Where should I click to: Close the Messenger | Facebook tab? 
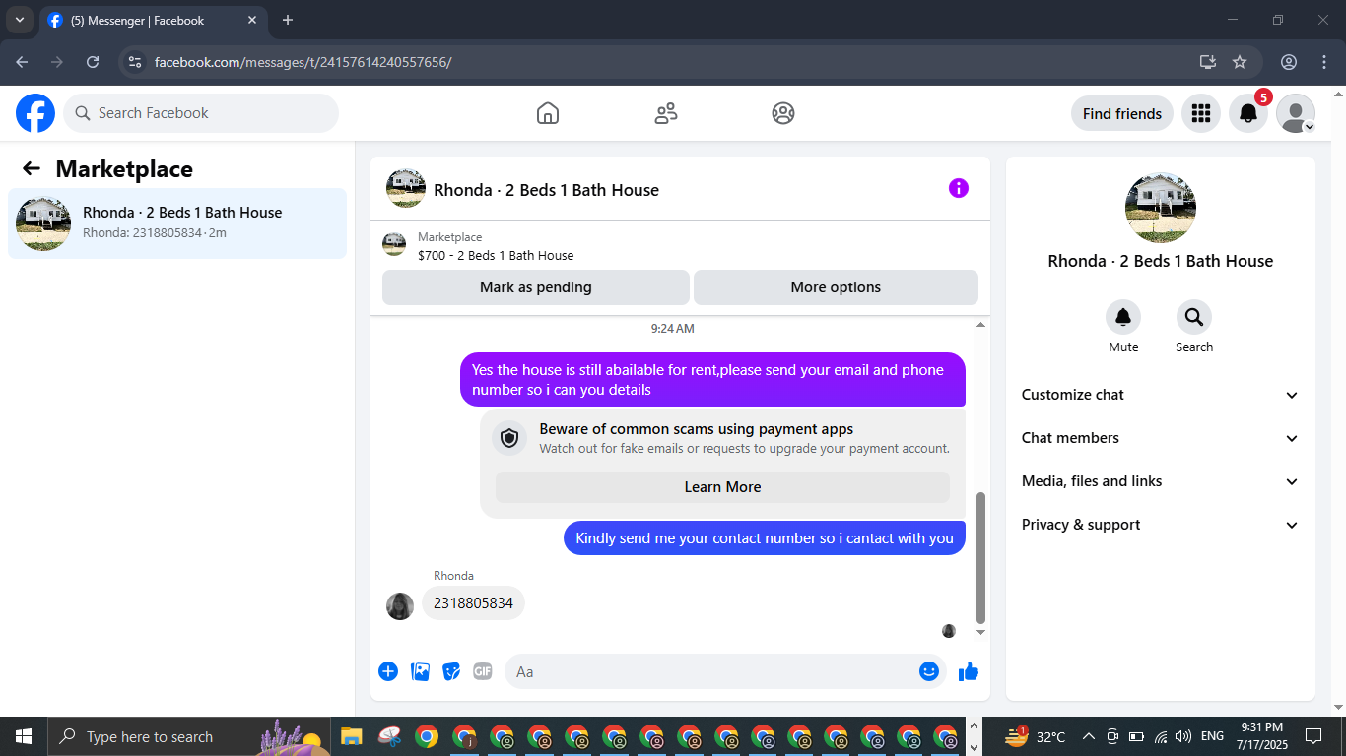[x=252, y=20]
